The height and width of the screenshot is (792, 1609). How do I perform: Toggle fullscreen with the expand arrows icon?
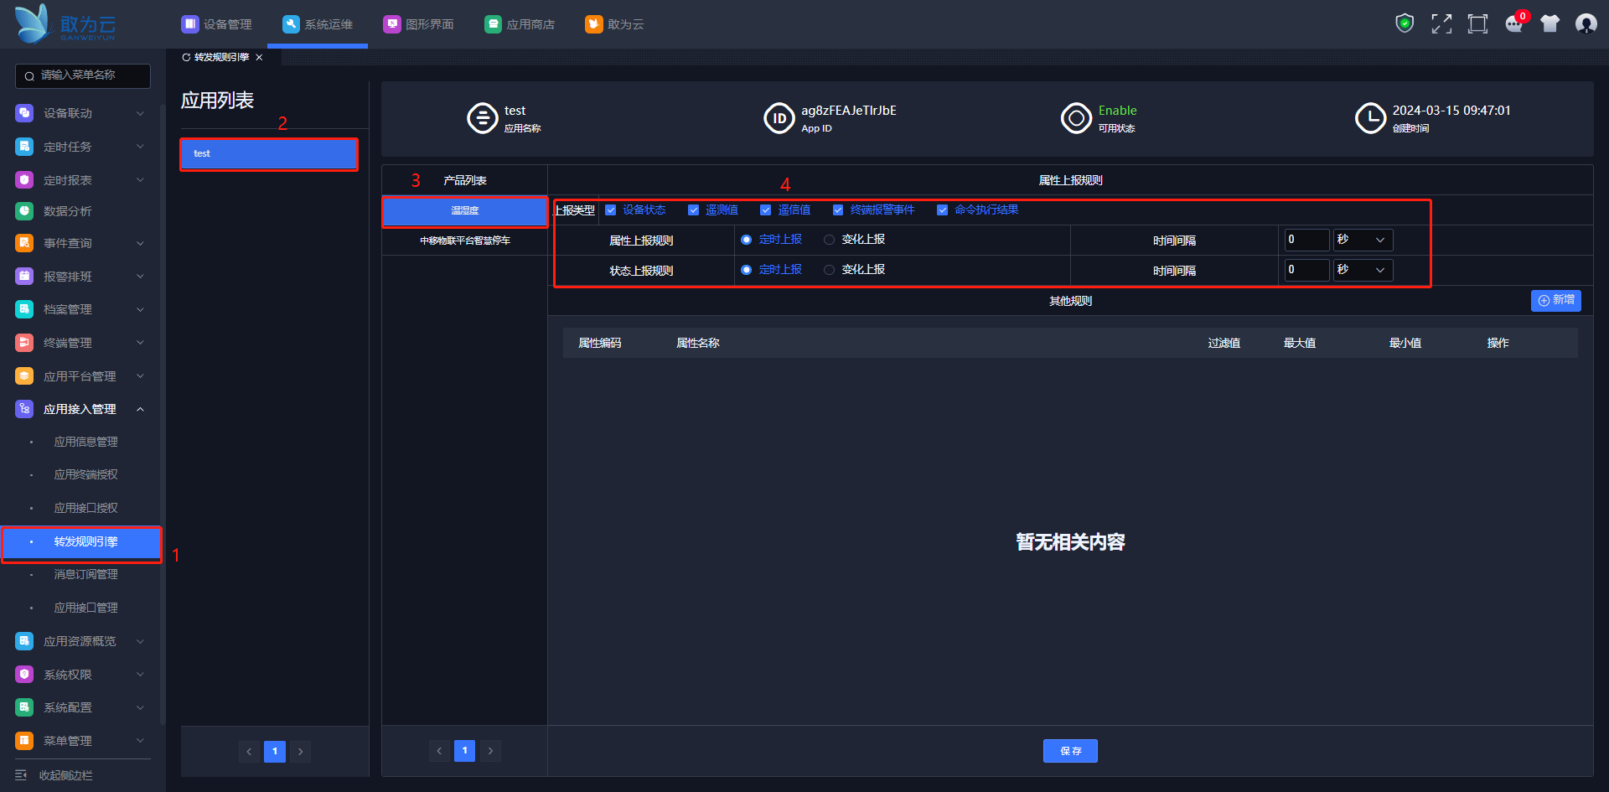[x=1441, y=23]
